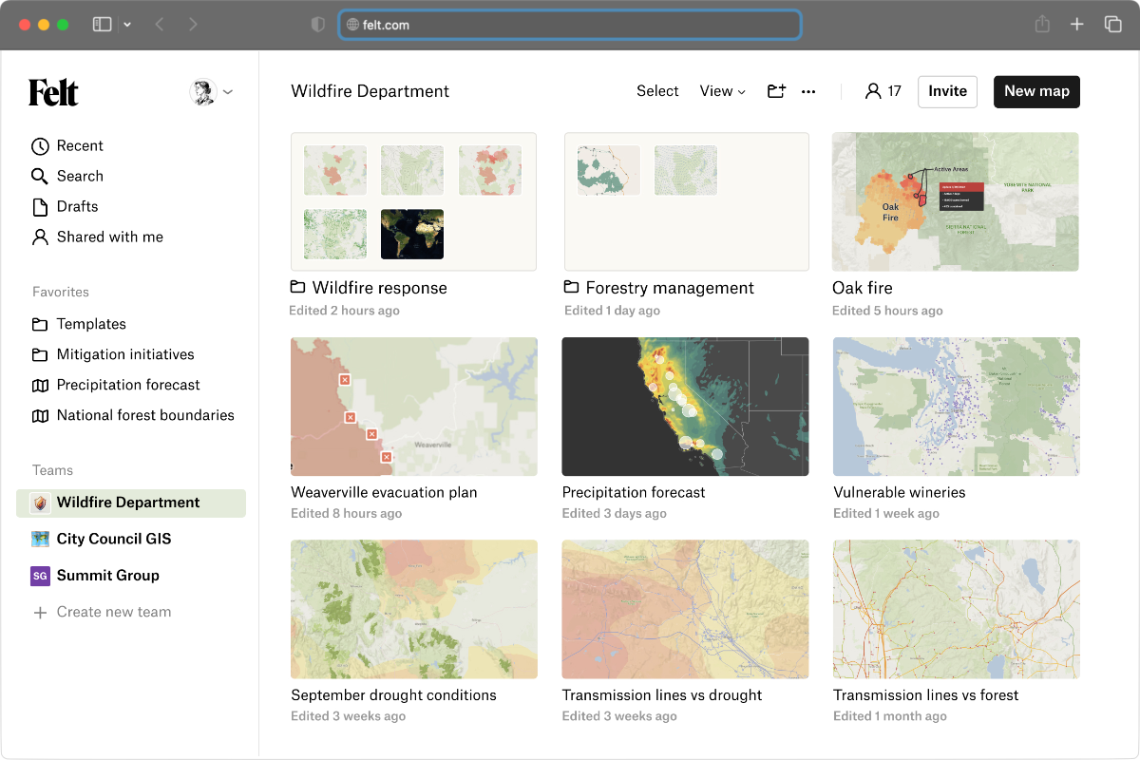Open Transmission lines vs drought thumbnail

[x=686, y=609]
